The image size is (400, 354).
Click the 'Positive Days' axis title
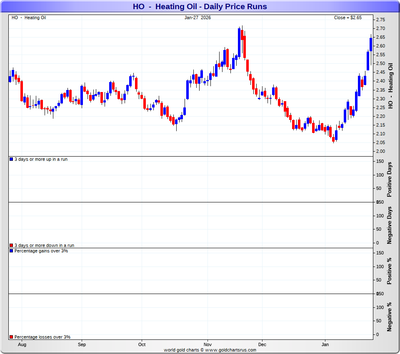390,179
